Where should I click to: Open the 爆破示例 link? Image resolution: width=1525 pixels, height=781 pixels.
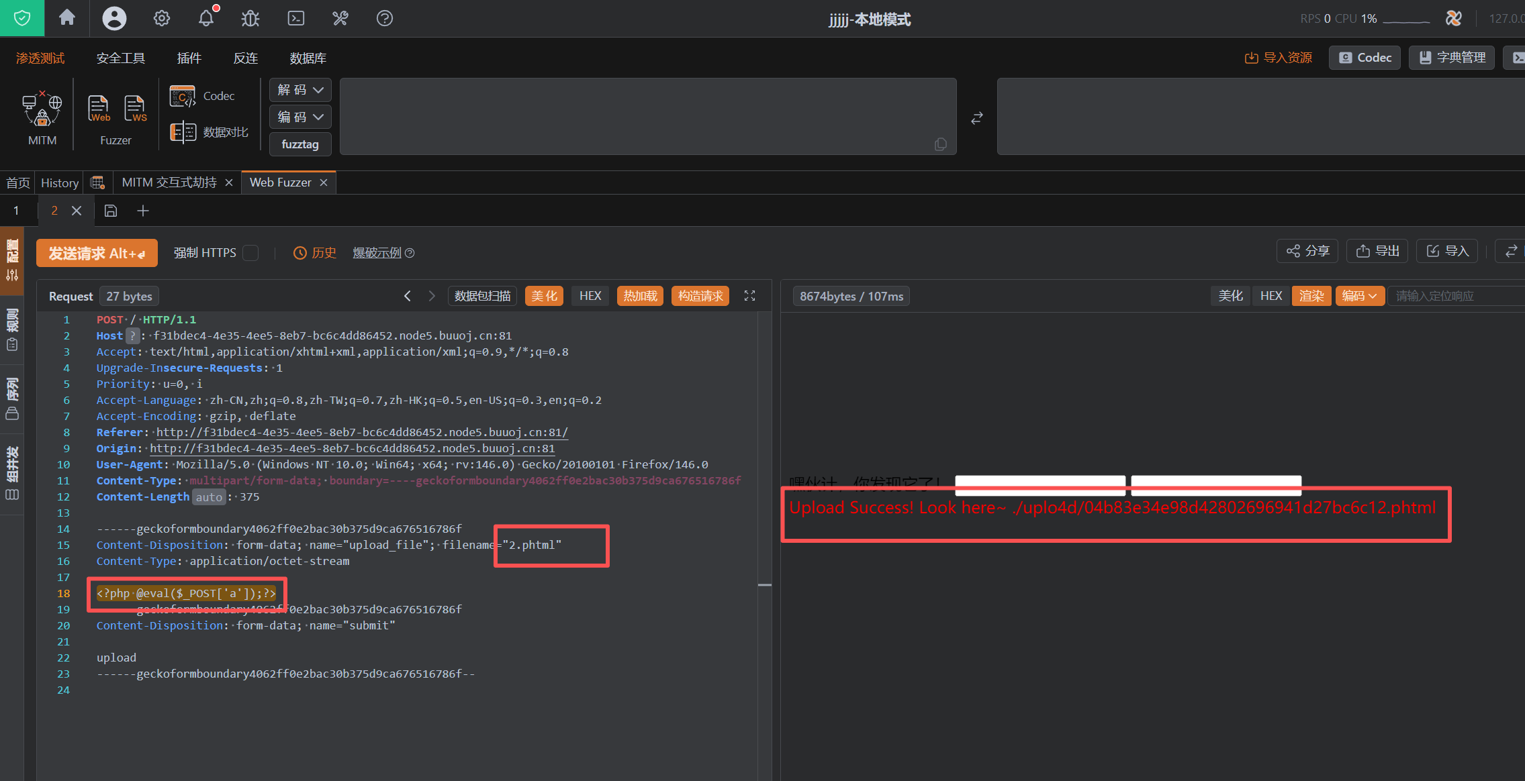coord(377,253)
